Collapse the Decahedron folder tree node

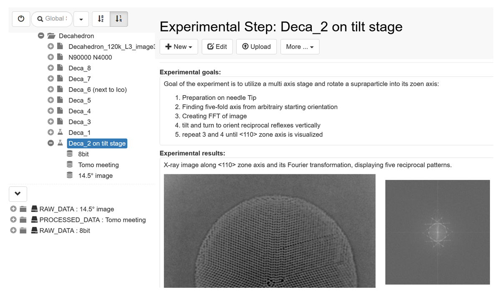(41, 36)
